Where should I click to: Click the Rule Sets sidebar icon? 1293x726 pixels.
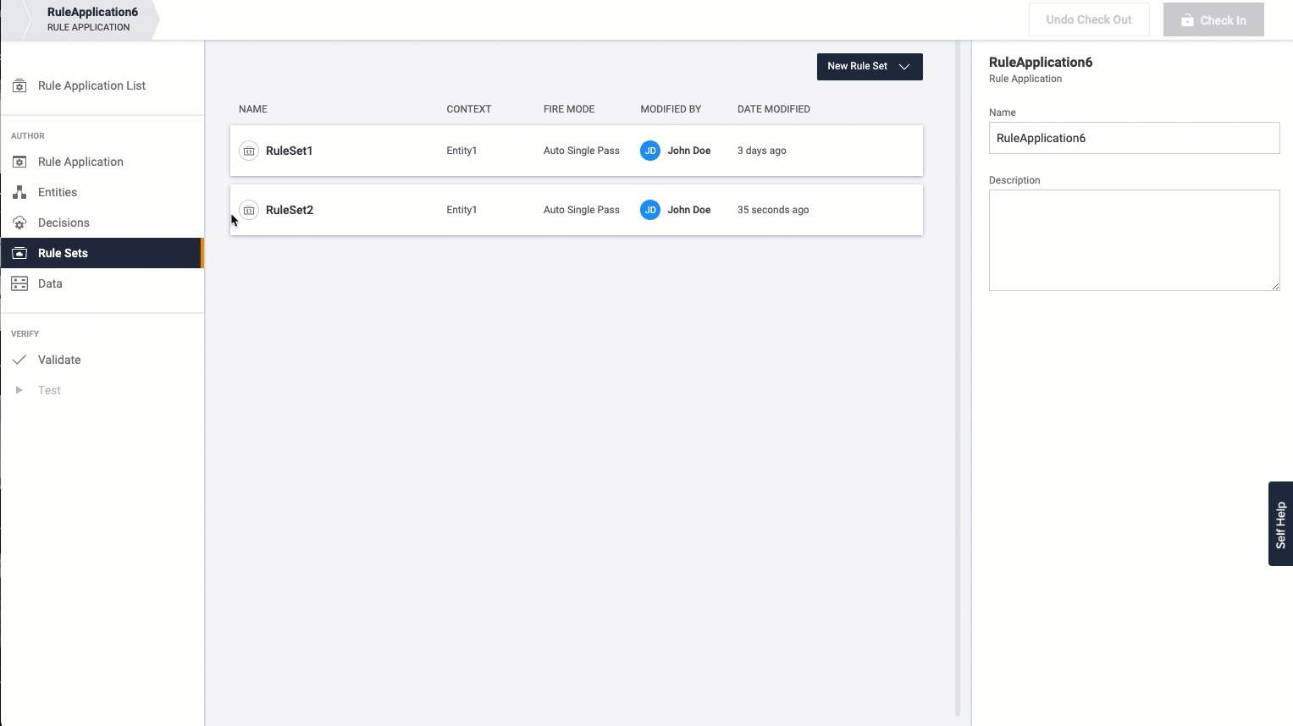tap(19, 253)
